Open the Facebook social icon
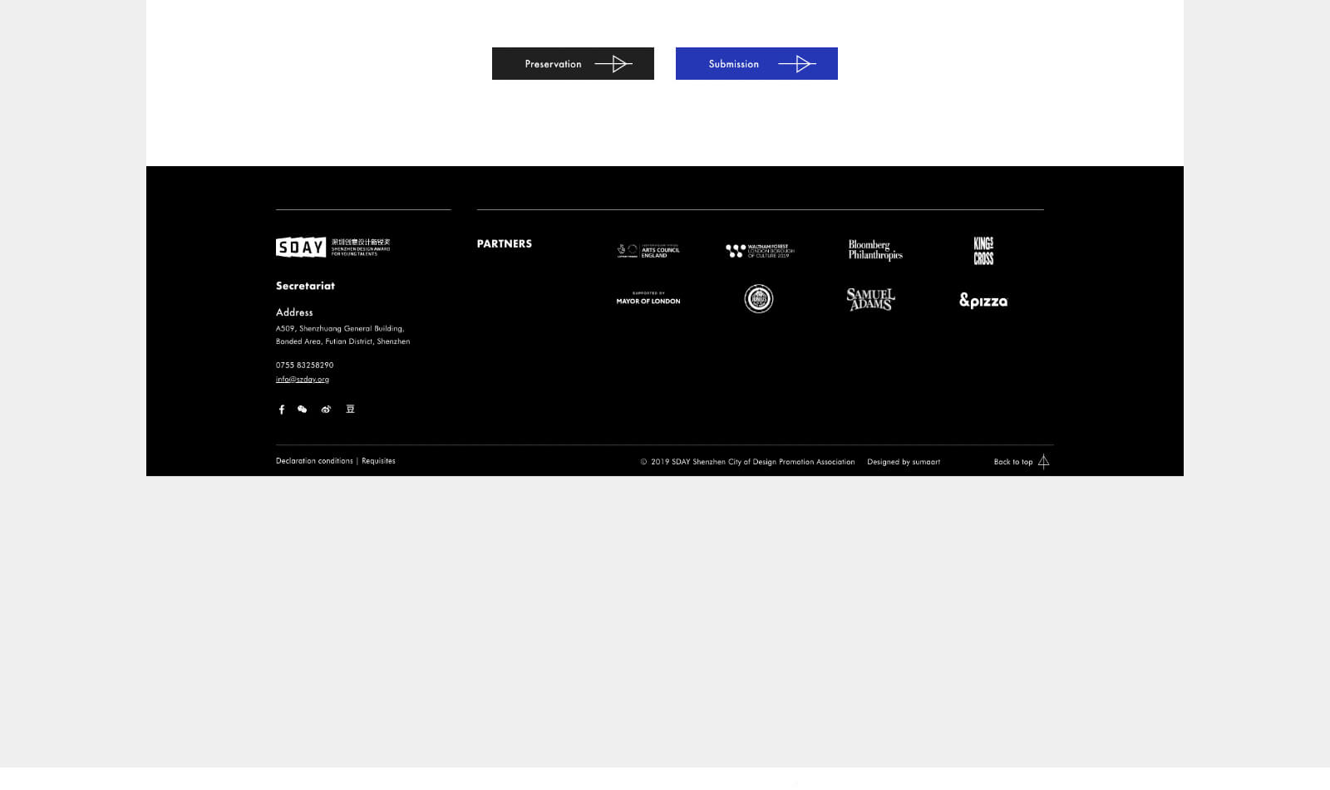The width and height of the screenshot is (1330, 790). 282,410
